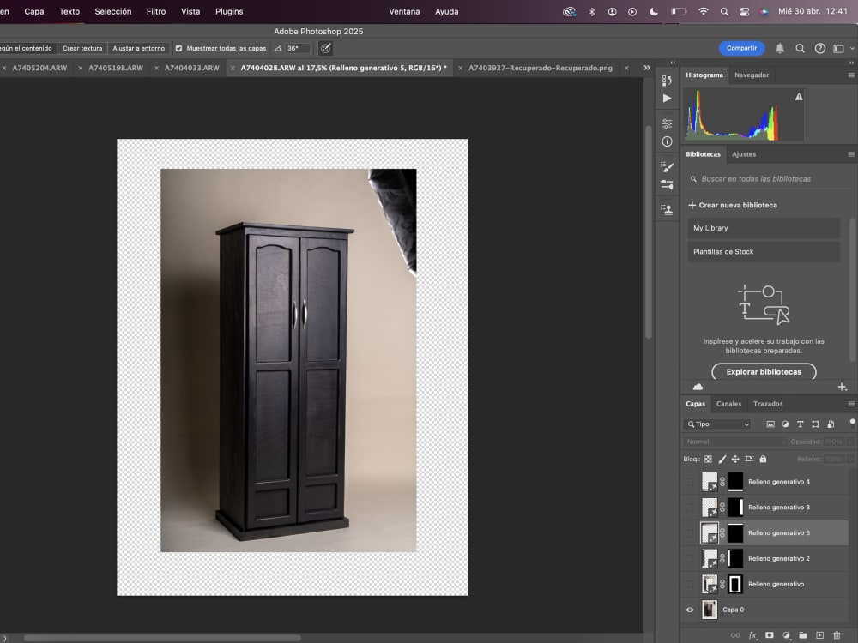Select the 'Crear textura' option button
This screenshot has width=858, height=643.
tap(82, 48)
